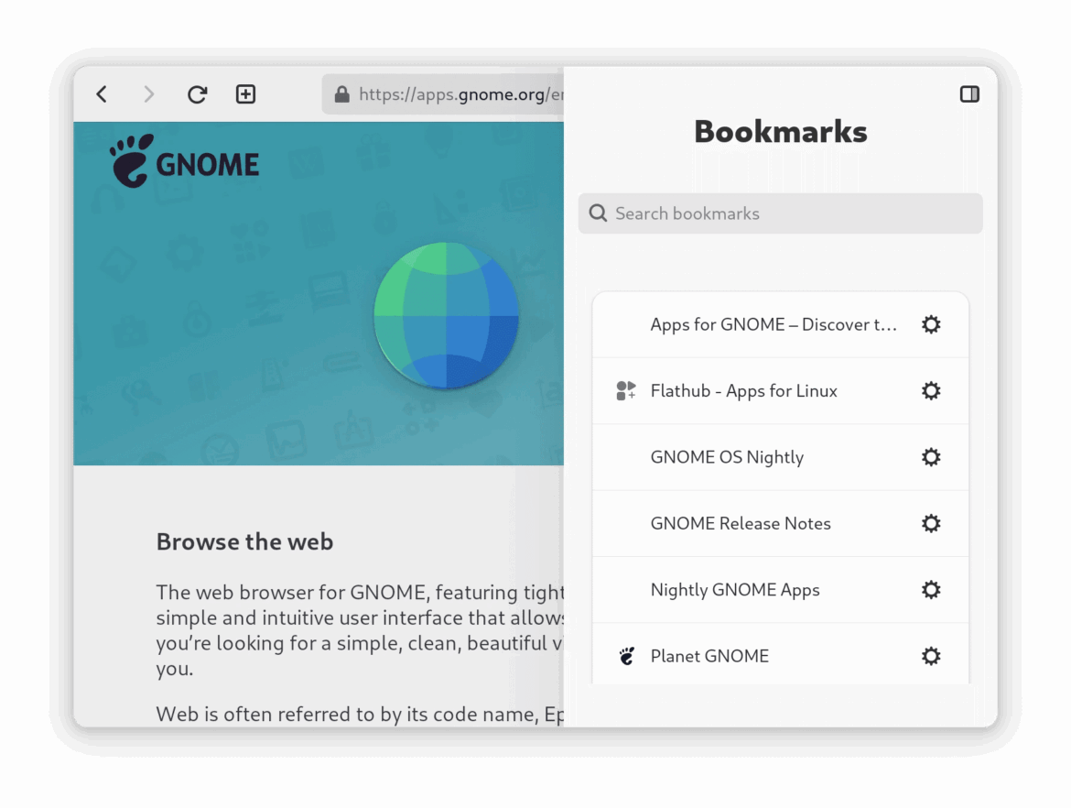Visit the Planet GNOME bookmark
This screenshot has height=808, width=1071.
pyautogui.click(x=709, y=656)
